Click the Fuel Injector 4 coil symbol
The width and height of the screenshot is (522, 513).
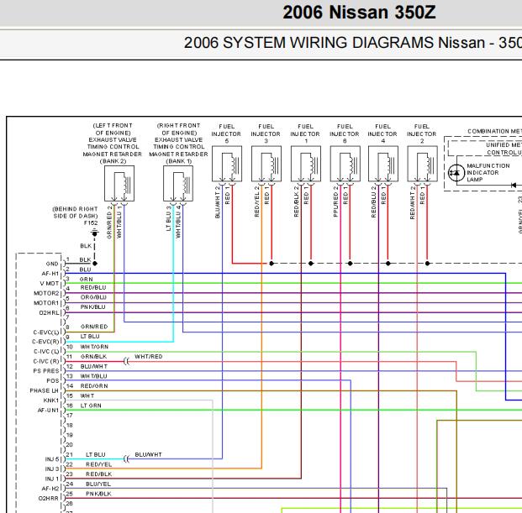click(383, 164)
